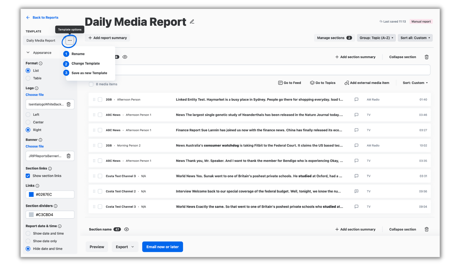Choose Save as new Template entry

click(x=89, y=73)
